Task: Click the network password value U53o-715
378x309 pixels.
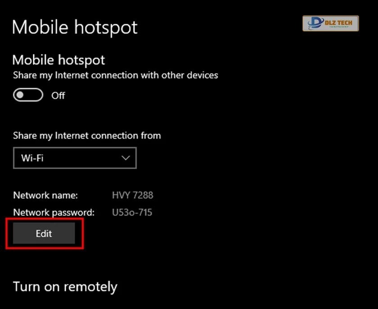Action: [132, 212]
